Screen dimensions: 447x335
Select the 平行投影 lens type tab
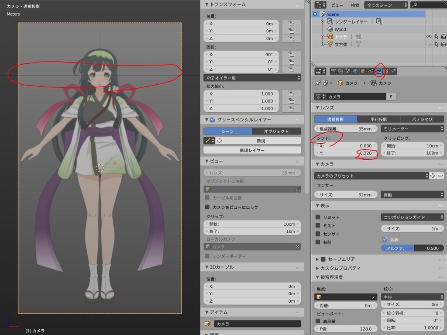coord(378,119)
